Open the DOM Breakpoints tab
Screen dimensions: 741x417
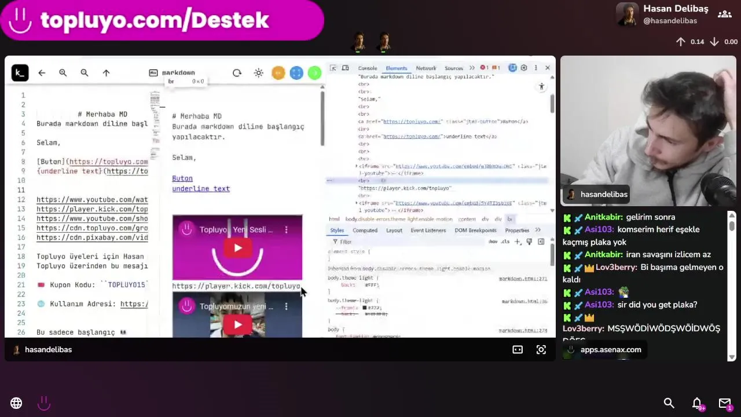[x=475, y=231]
